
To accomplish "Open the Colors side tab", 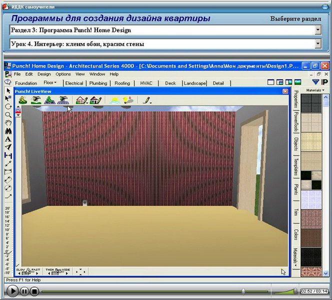I will 295,234.
